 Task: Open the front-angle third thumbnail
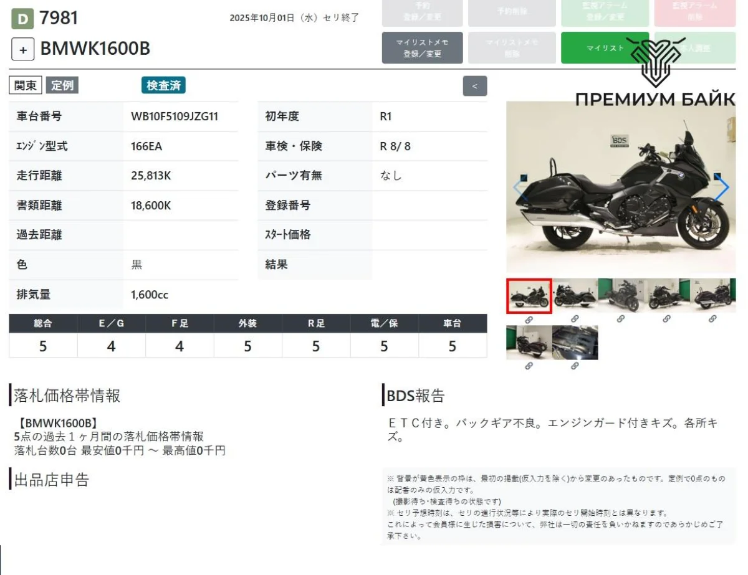pos(621,295)
